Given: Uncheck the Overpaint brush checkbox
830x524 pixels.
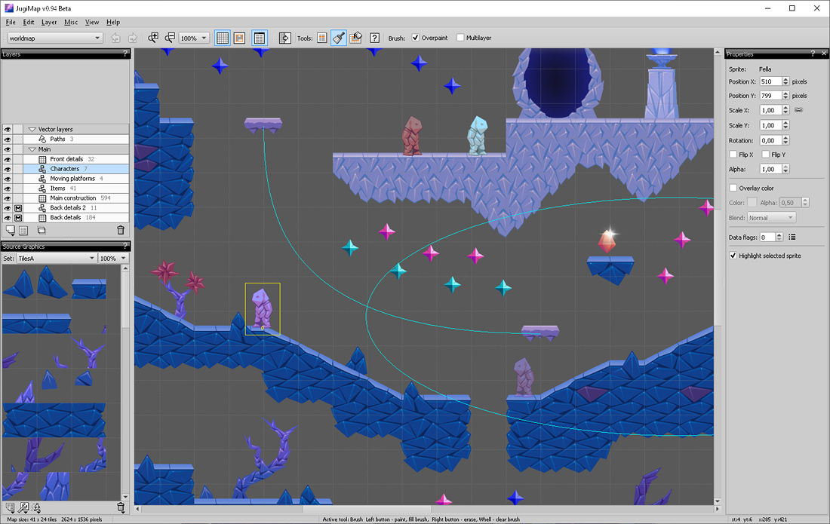Looking at the screenshot, I should pyautogui.click(x=416, y=38).
